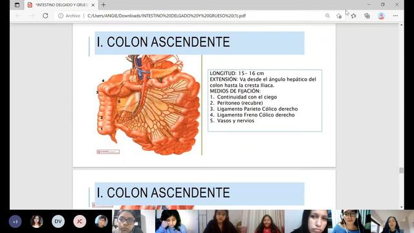Go forward to next page
414x233 pixels.
click(x=32, y=16)
